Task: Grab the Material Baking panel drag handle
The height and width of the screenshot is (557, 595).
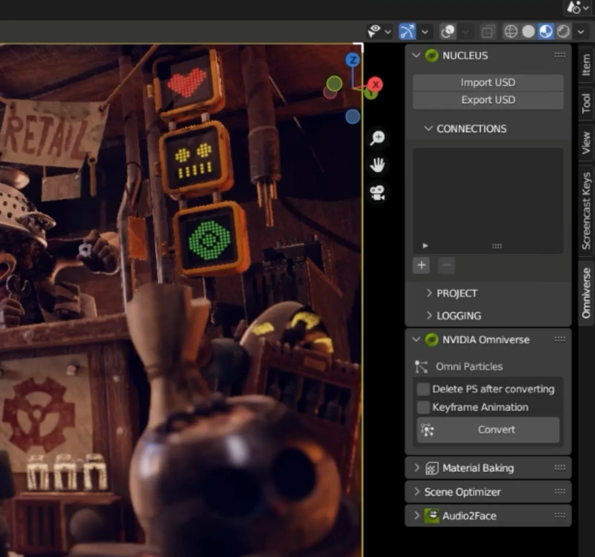Action: point(560,467)
